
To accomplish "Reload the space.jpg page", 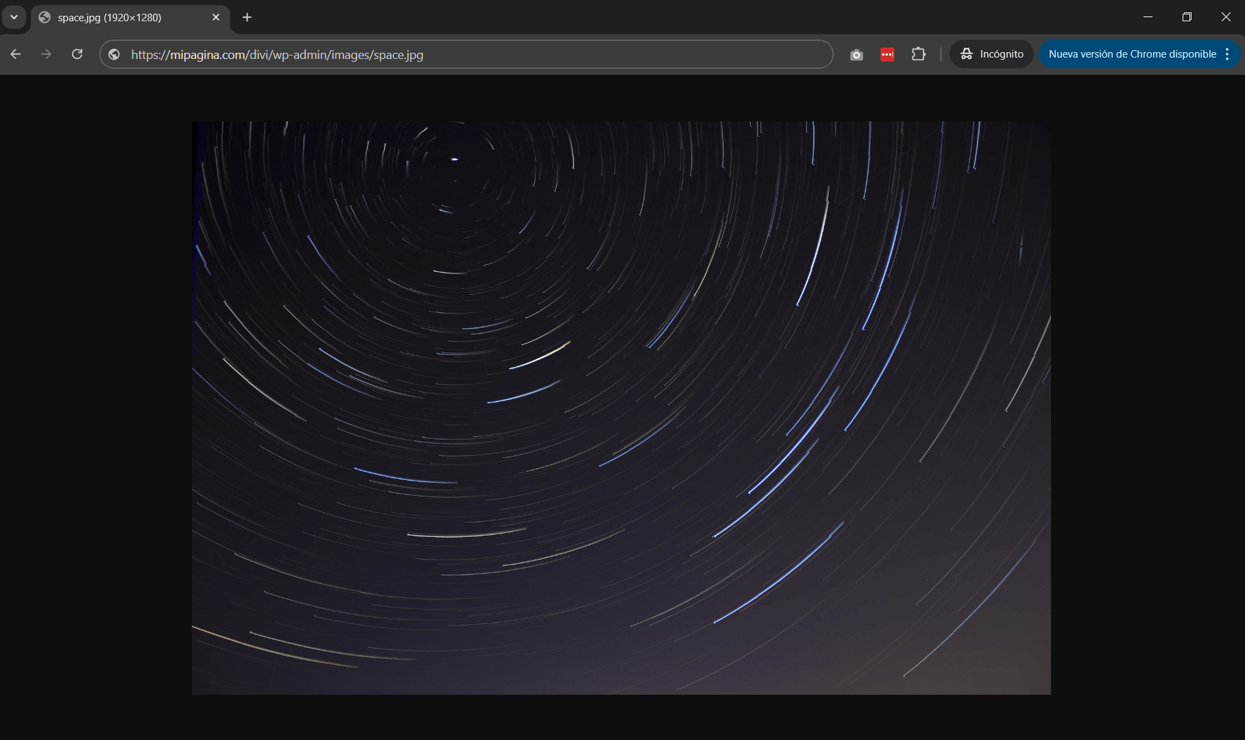I will pyautogui.click(x=77, y=54).
